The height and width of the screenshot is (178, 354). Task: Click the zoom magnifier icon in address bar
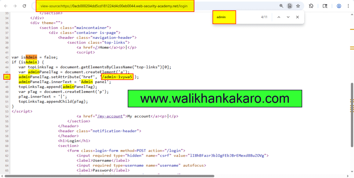click(281, 6)
